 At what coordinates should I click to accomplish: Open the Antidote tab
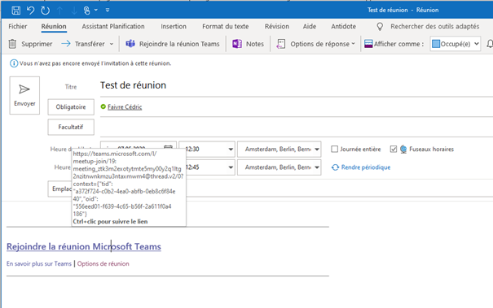tap(343, 26)
